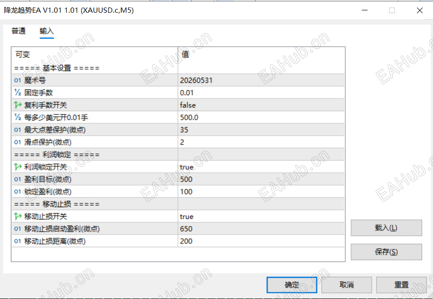This screenshot has height=299, width=433.
Task: Click the 取消 button
Action: pyautogui.click(x=347, y=285)
